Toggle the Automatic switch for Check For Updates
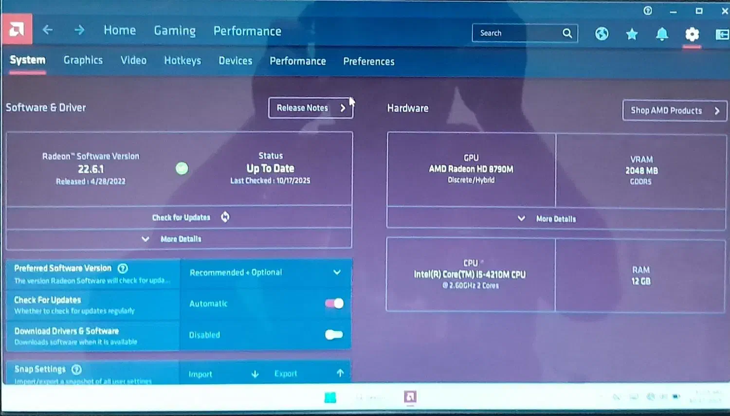 point(334,303)
